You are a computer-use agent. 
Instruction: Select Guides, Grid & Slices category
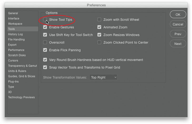(x=22, y=76)
